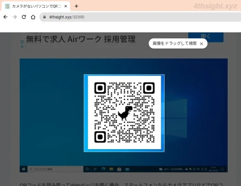This screenshot has height=186, width=241.
Task: Go back using the browser back arrow
Action: (6, 17)
